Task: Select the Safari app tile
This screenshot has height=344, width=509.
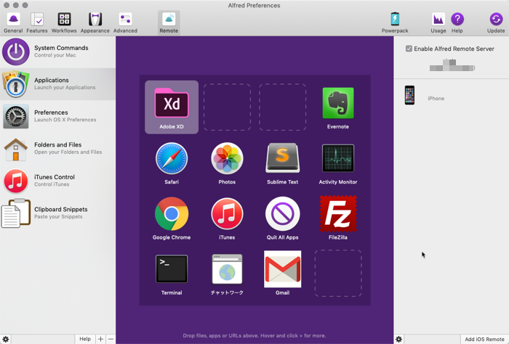Action: [172, 163]
